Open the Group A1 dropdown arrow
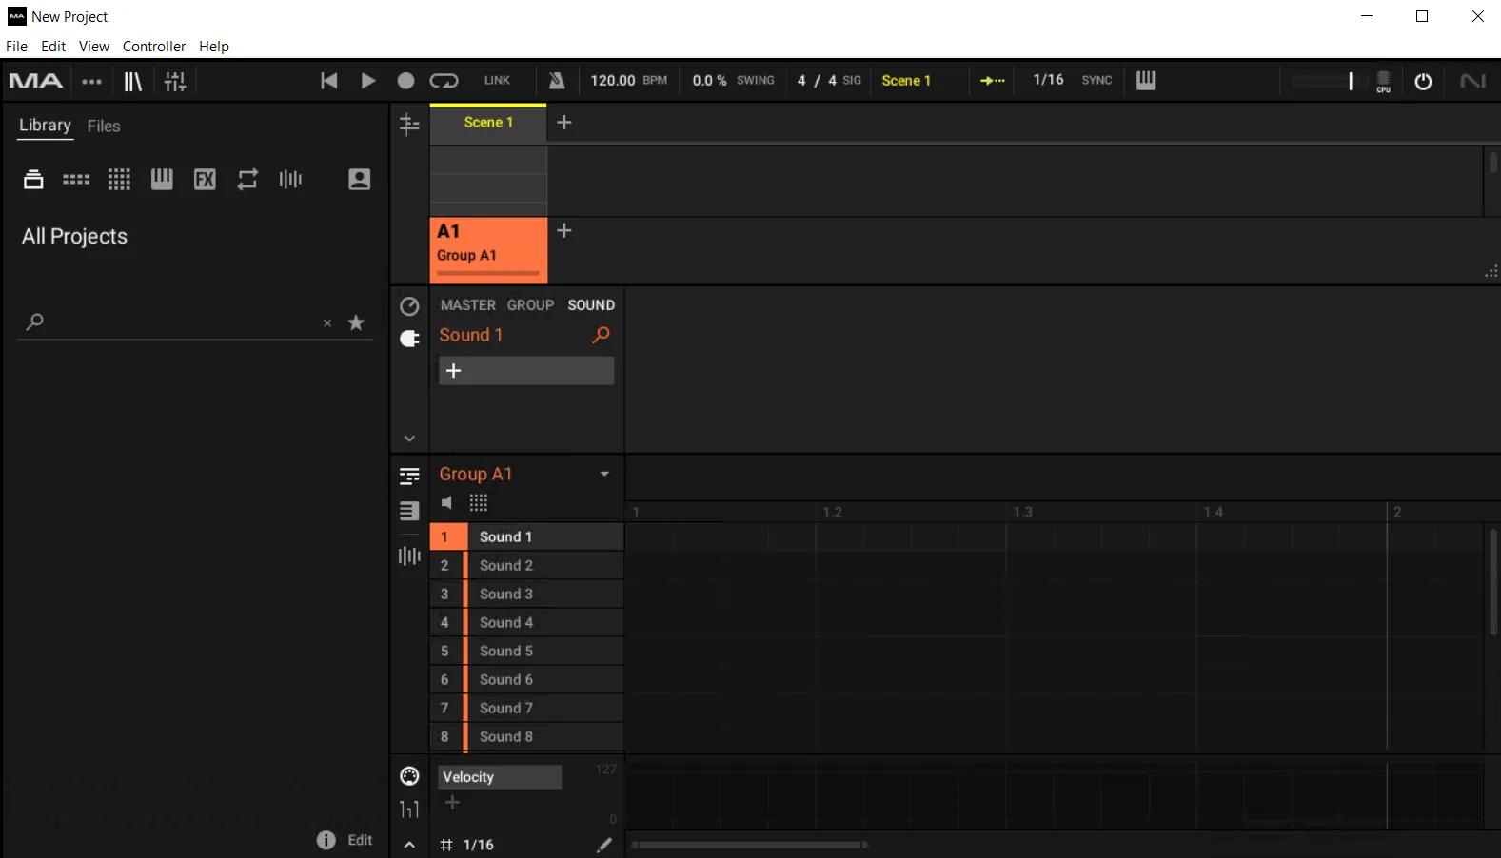 click(x=604, y=474)
